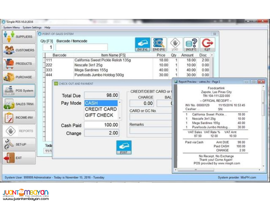Open the System Menu
This screenshot has width=270, height=202.
(x=11, y=27)
